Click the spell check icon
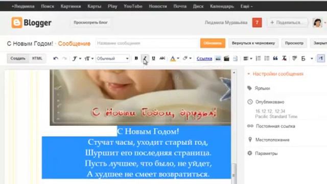 (294, 58)
